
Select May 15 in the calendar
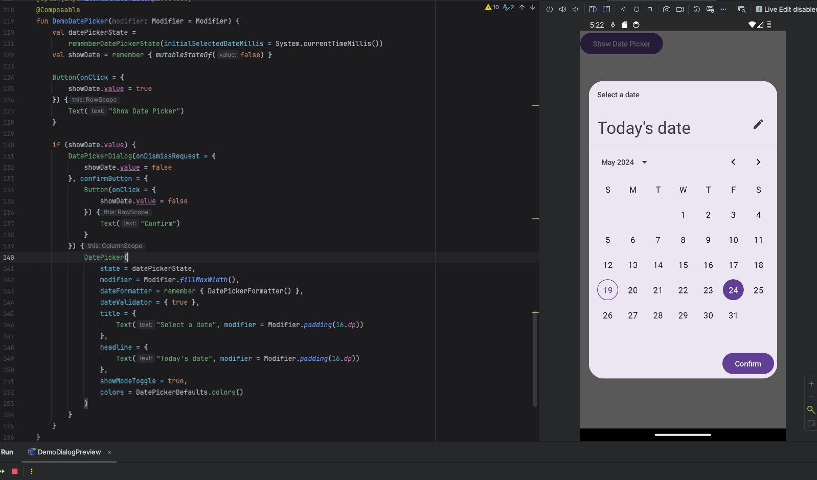point(683,265)
